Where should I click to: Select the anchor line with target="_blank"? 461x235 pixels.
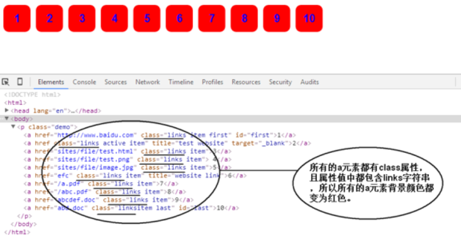[x=167, y=143]
